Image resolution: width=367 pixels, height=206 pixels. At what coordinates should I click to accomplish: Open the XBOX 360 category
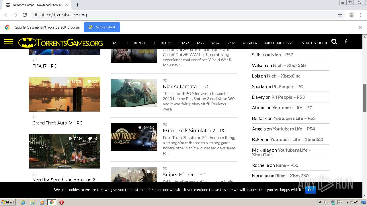[x=135, y=43]
